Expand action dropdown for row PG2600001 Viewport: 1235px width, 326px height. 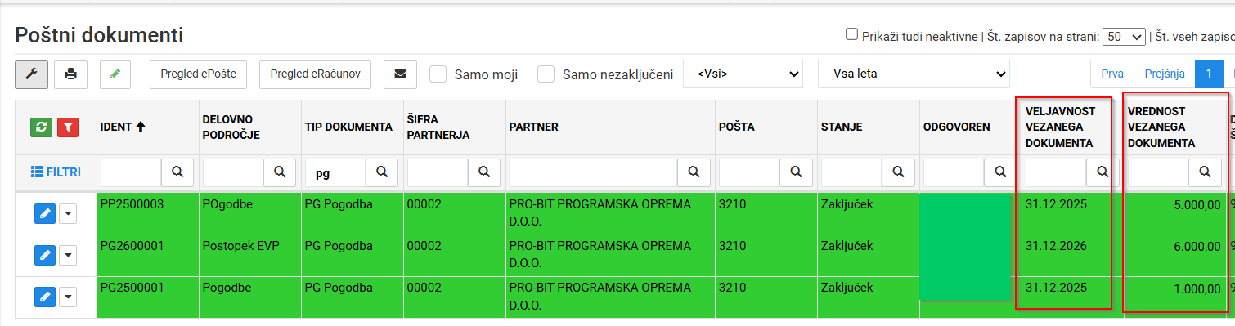coord(68,255)
